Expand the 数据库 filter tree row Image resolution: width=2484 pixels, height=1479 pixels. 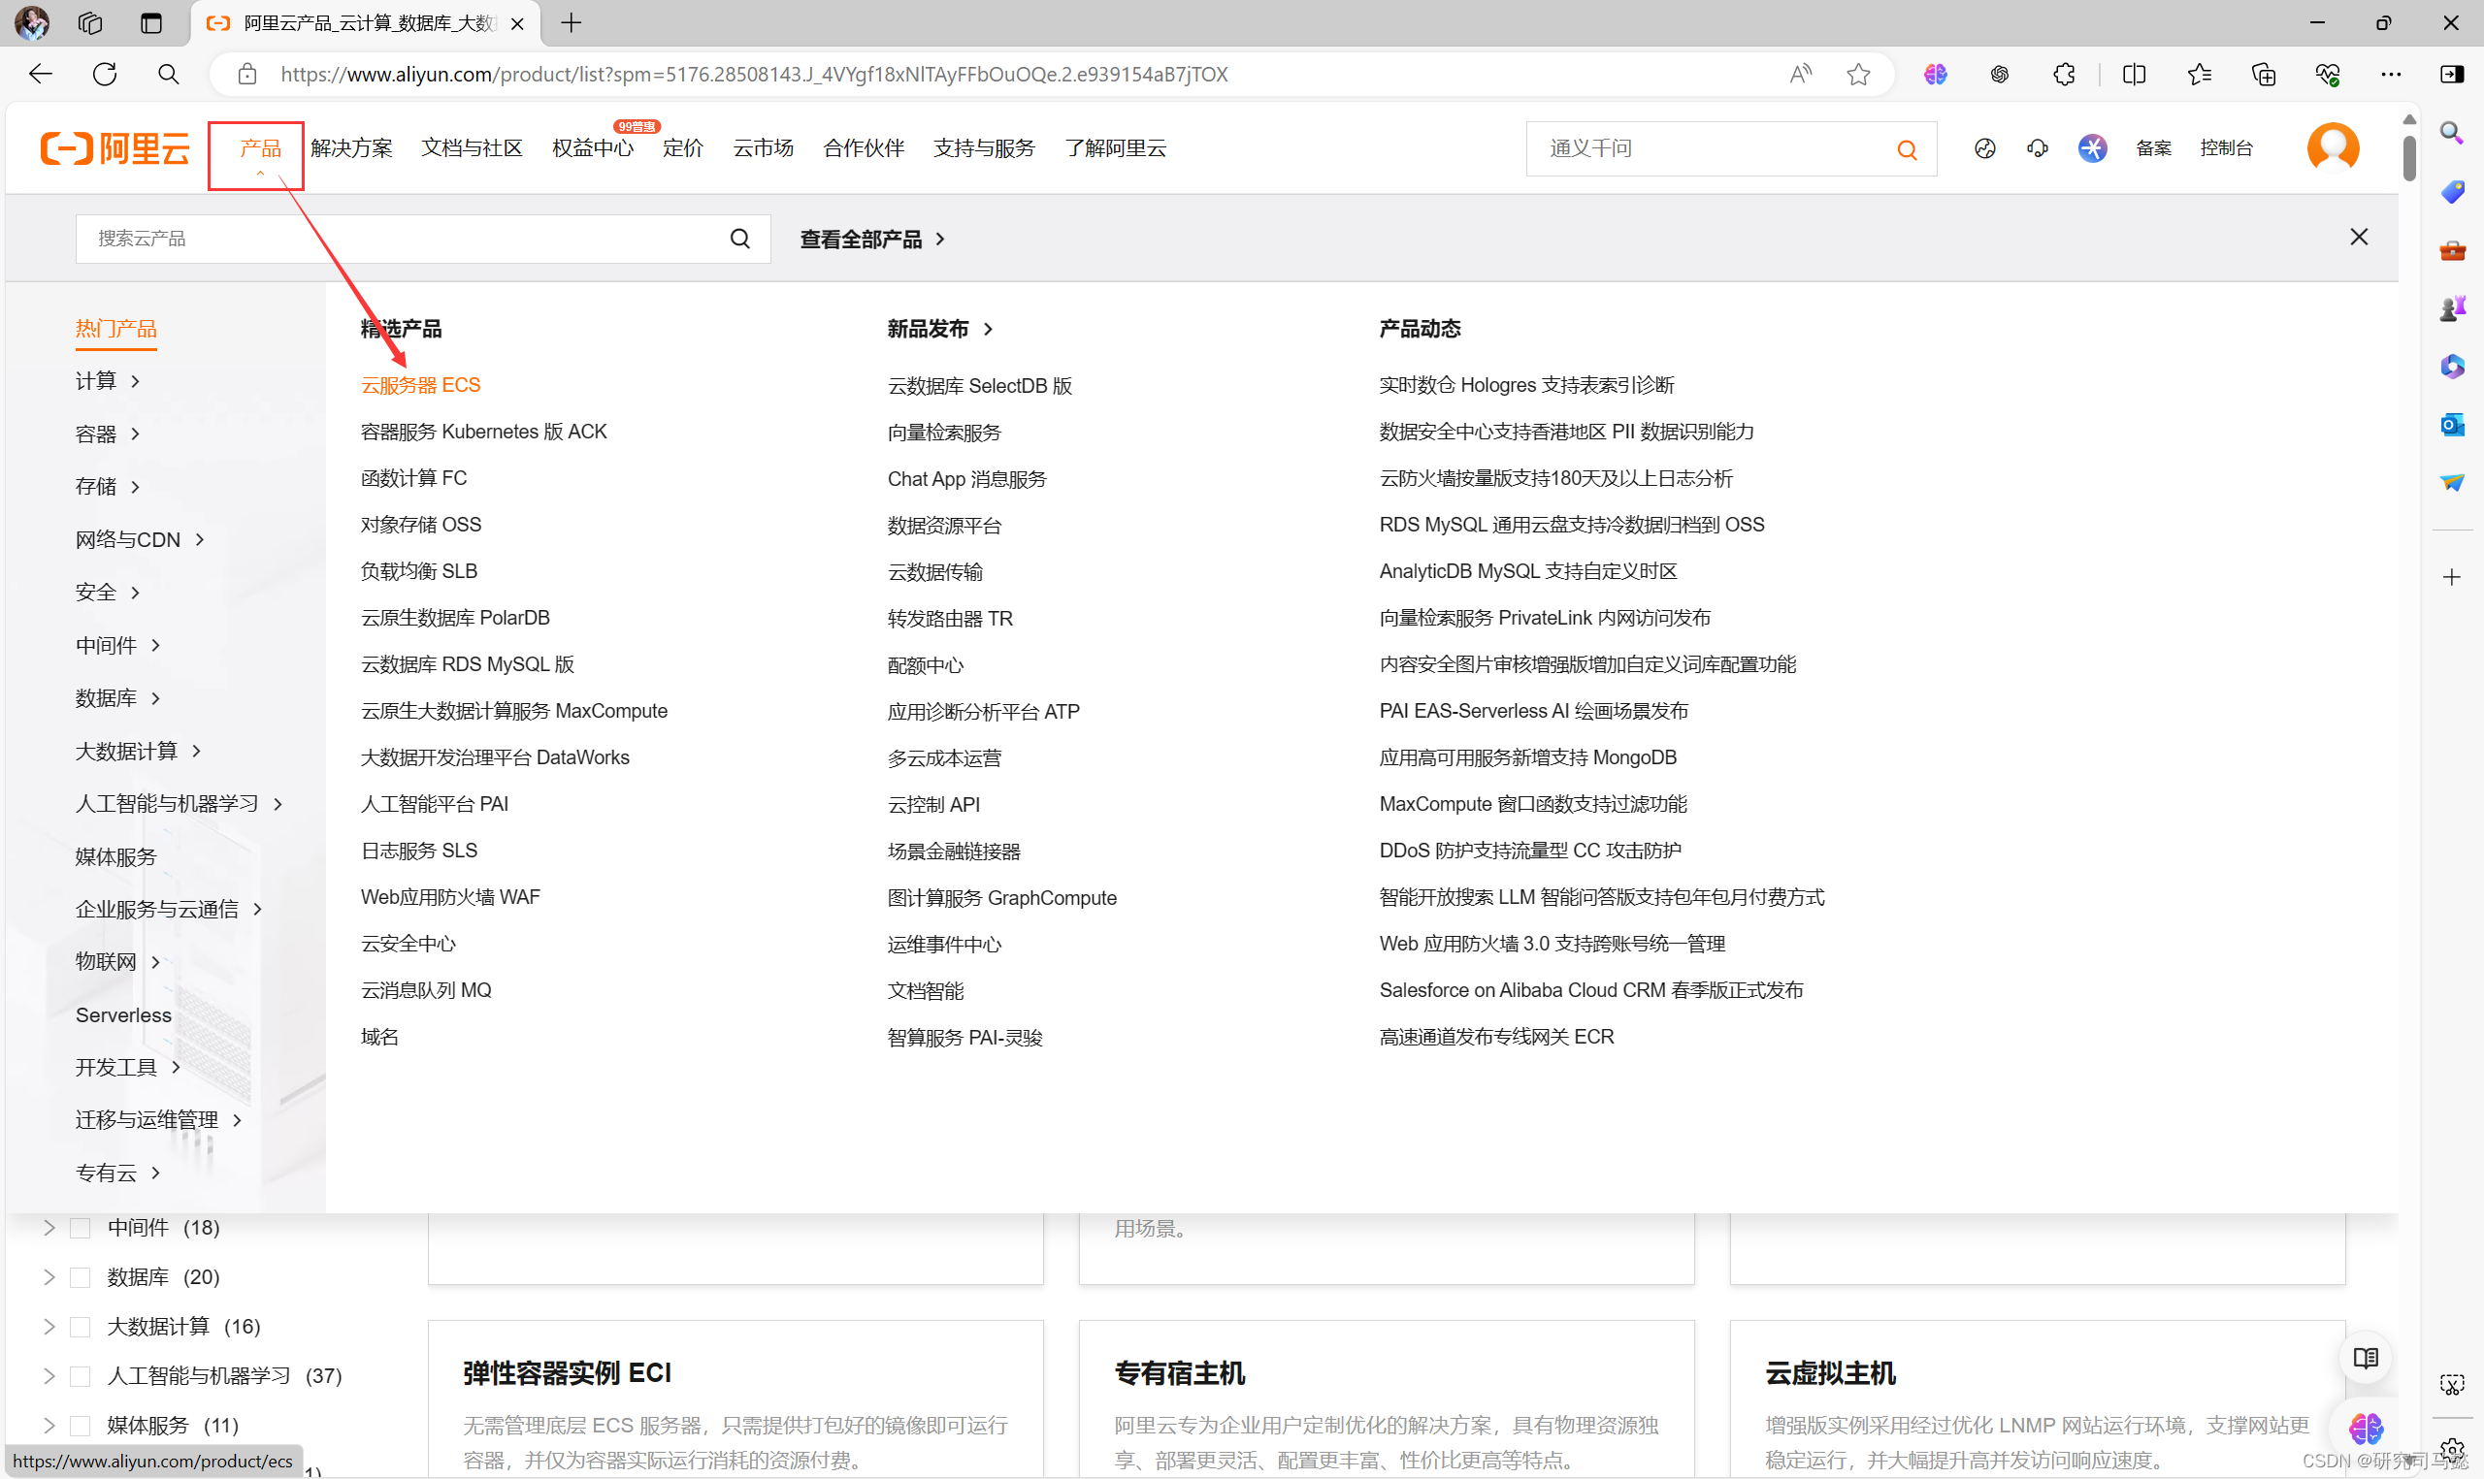click(49, 1277)
